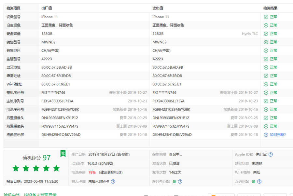Click the green check icon in 硬盘容量 row
This screenshot has width=293, height=196.
(266, 34)
